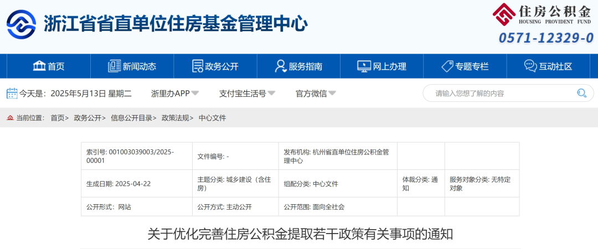Viewport: 598px width, 249px height.
Task: Open the 首页 navigation menu item
Action: 48,66
